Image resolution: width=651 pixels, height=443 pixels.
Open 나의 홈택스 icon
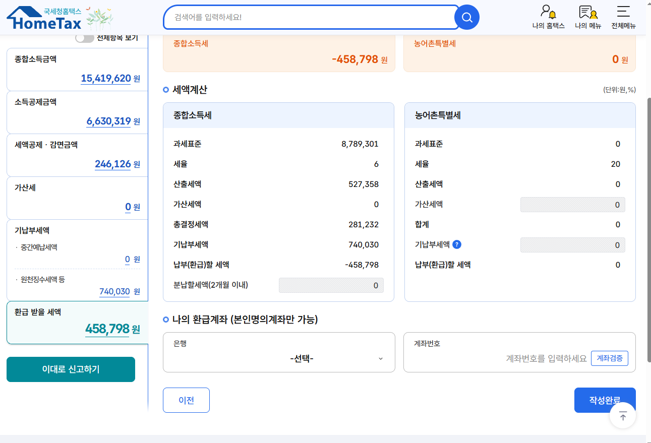click(x=548, y=17)
